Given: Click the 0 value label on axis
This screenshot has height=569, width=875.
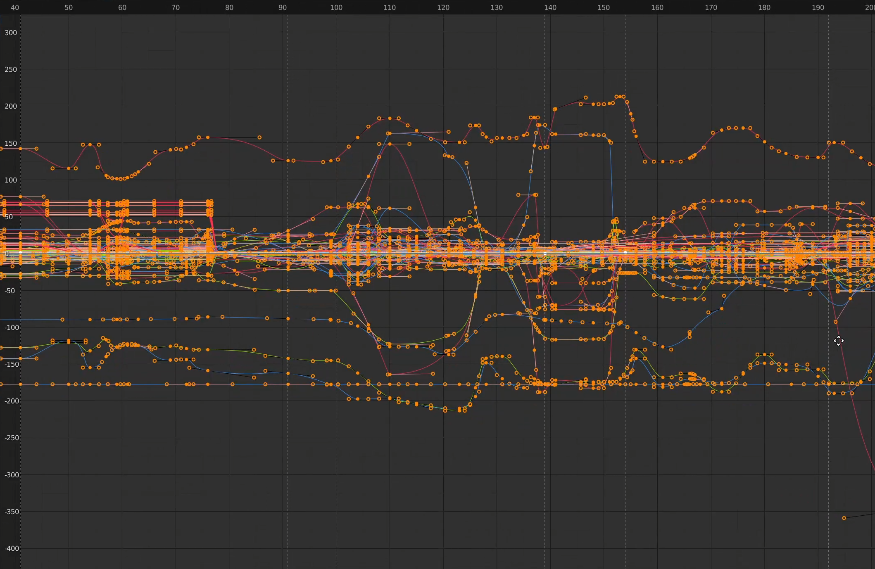Looking at the screenshot, I should (7, 254).
